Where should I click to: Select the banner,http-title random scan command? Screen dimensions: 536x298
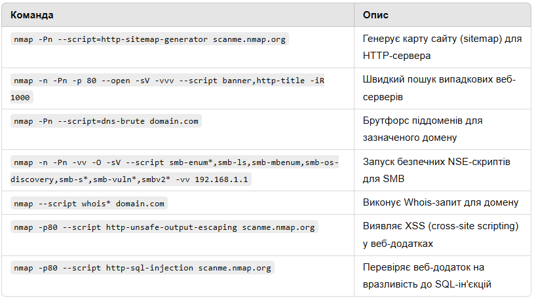tap(168, 81)
